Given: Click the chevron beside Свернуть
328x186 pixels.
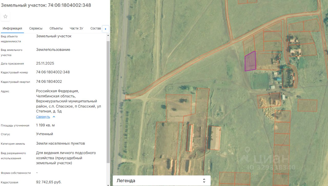Looking at the screenshot, I should point(54,117).
